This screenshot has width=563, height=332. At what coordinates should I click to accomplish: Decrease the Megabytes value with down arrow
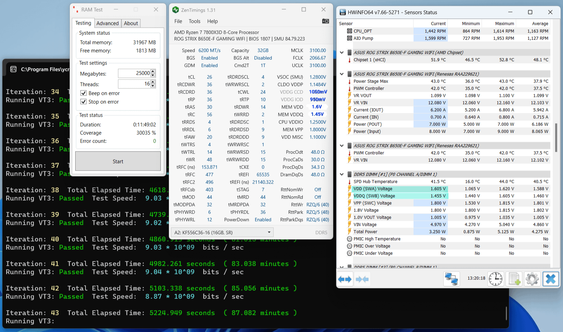[153, 75]
